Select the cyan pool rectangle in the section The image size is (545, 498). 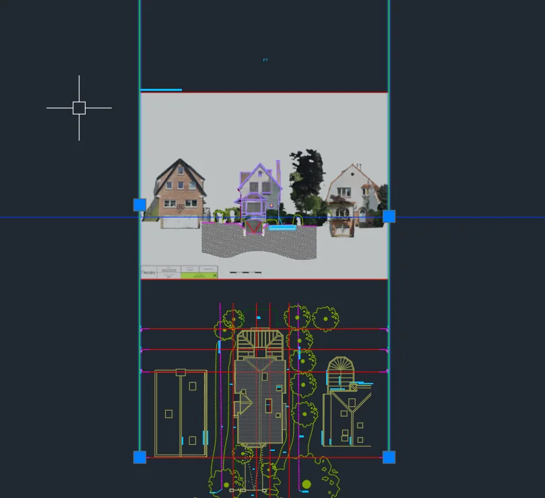(x=282, y=228)
